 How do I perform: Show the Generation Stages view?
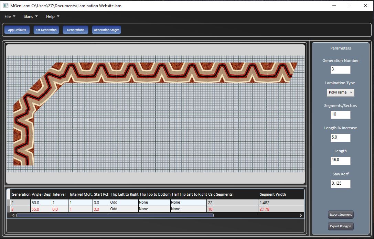(x=106, y=30)
